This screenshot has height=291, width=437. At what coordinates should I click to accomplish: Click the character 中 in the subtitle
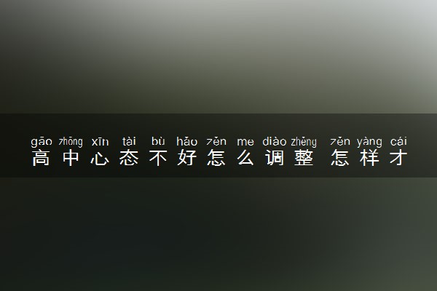pyautogui.click(x=71, y=158)
